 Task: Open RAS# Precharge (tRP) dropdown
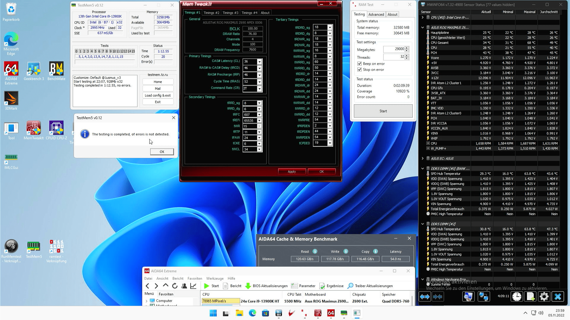tap(259, 75)
